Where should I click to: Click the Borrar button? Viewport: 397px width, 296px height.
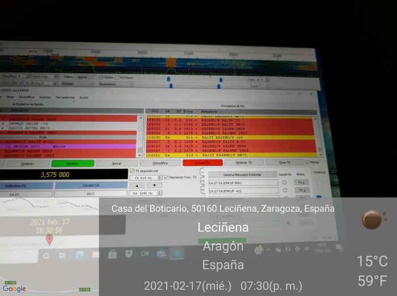(116, 164)
